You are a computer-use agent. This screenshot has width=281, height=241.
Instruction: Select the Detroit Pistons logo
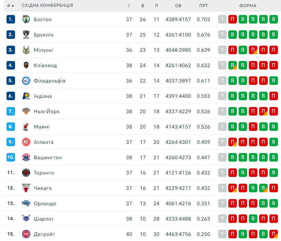(26, 234)
